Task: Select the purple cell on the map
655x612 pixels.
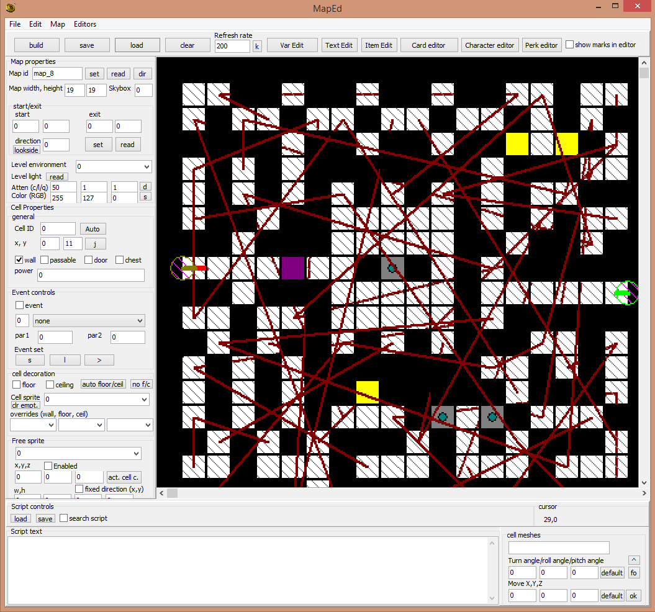Action: (x=293, y=268)
